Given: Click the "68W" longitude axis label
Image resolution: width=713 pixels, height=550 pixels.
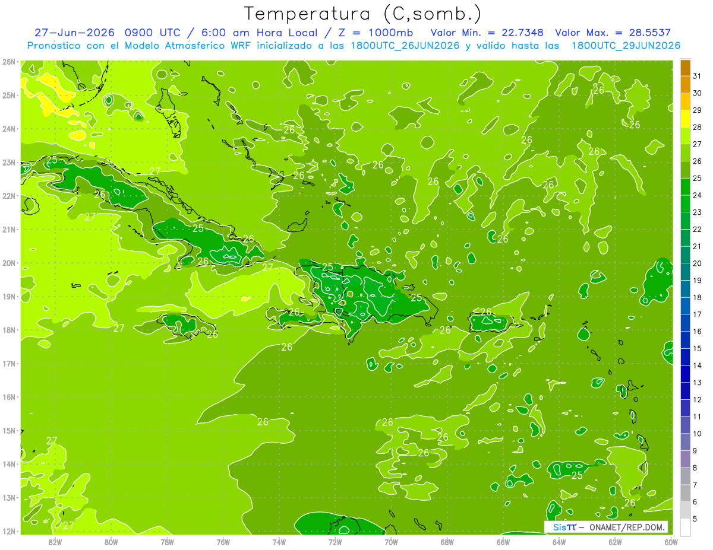Looking at the screenshot, I should [447, 542].
